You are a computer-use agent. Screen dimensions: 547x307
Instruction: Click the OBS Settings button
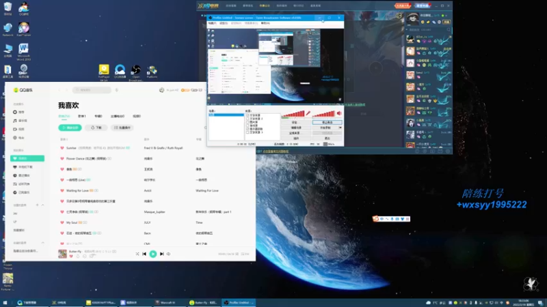tap(295, 123)
